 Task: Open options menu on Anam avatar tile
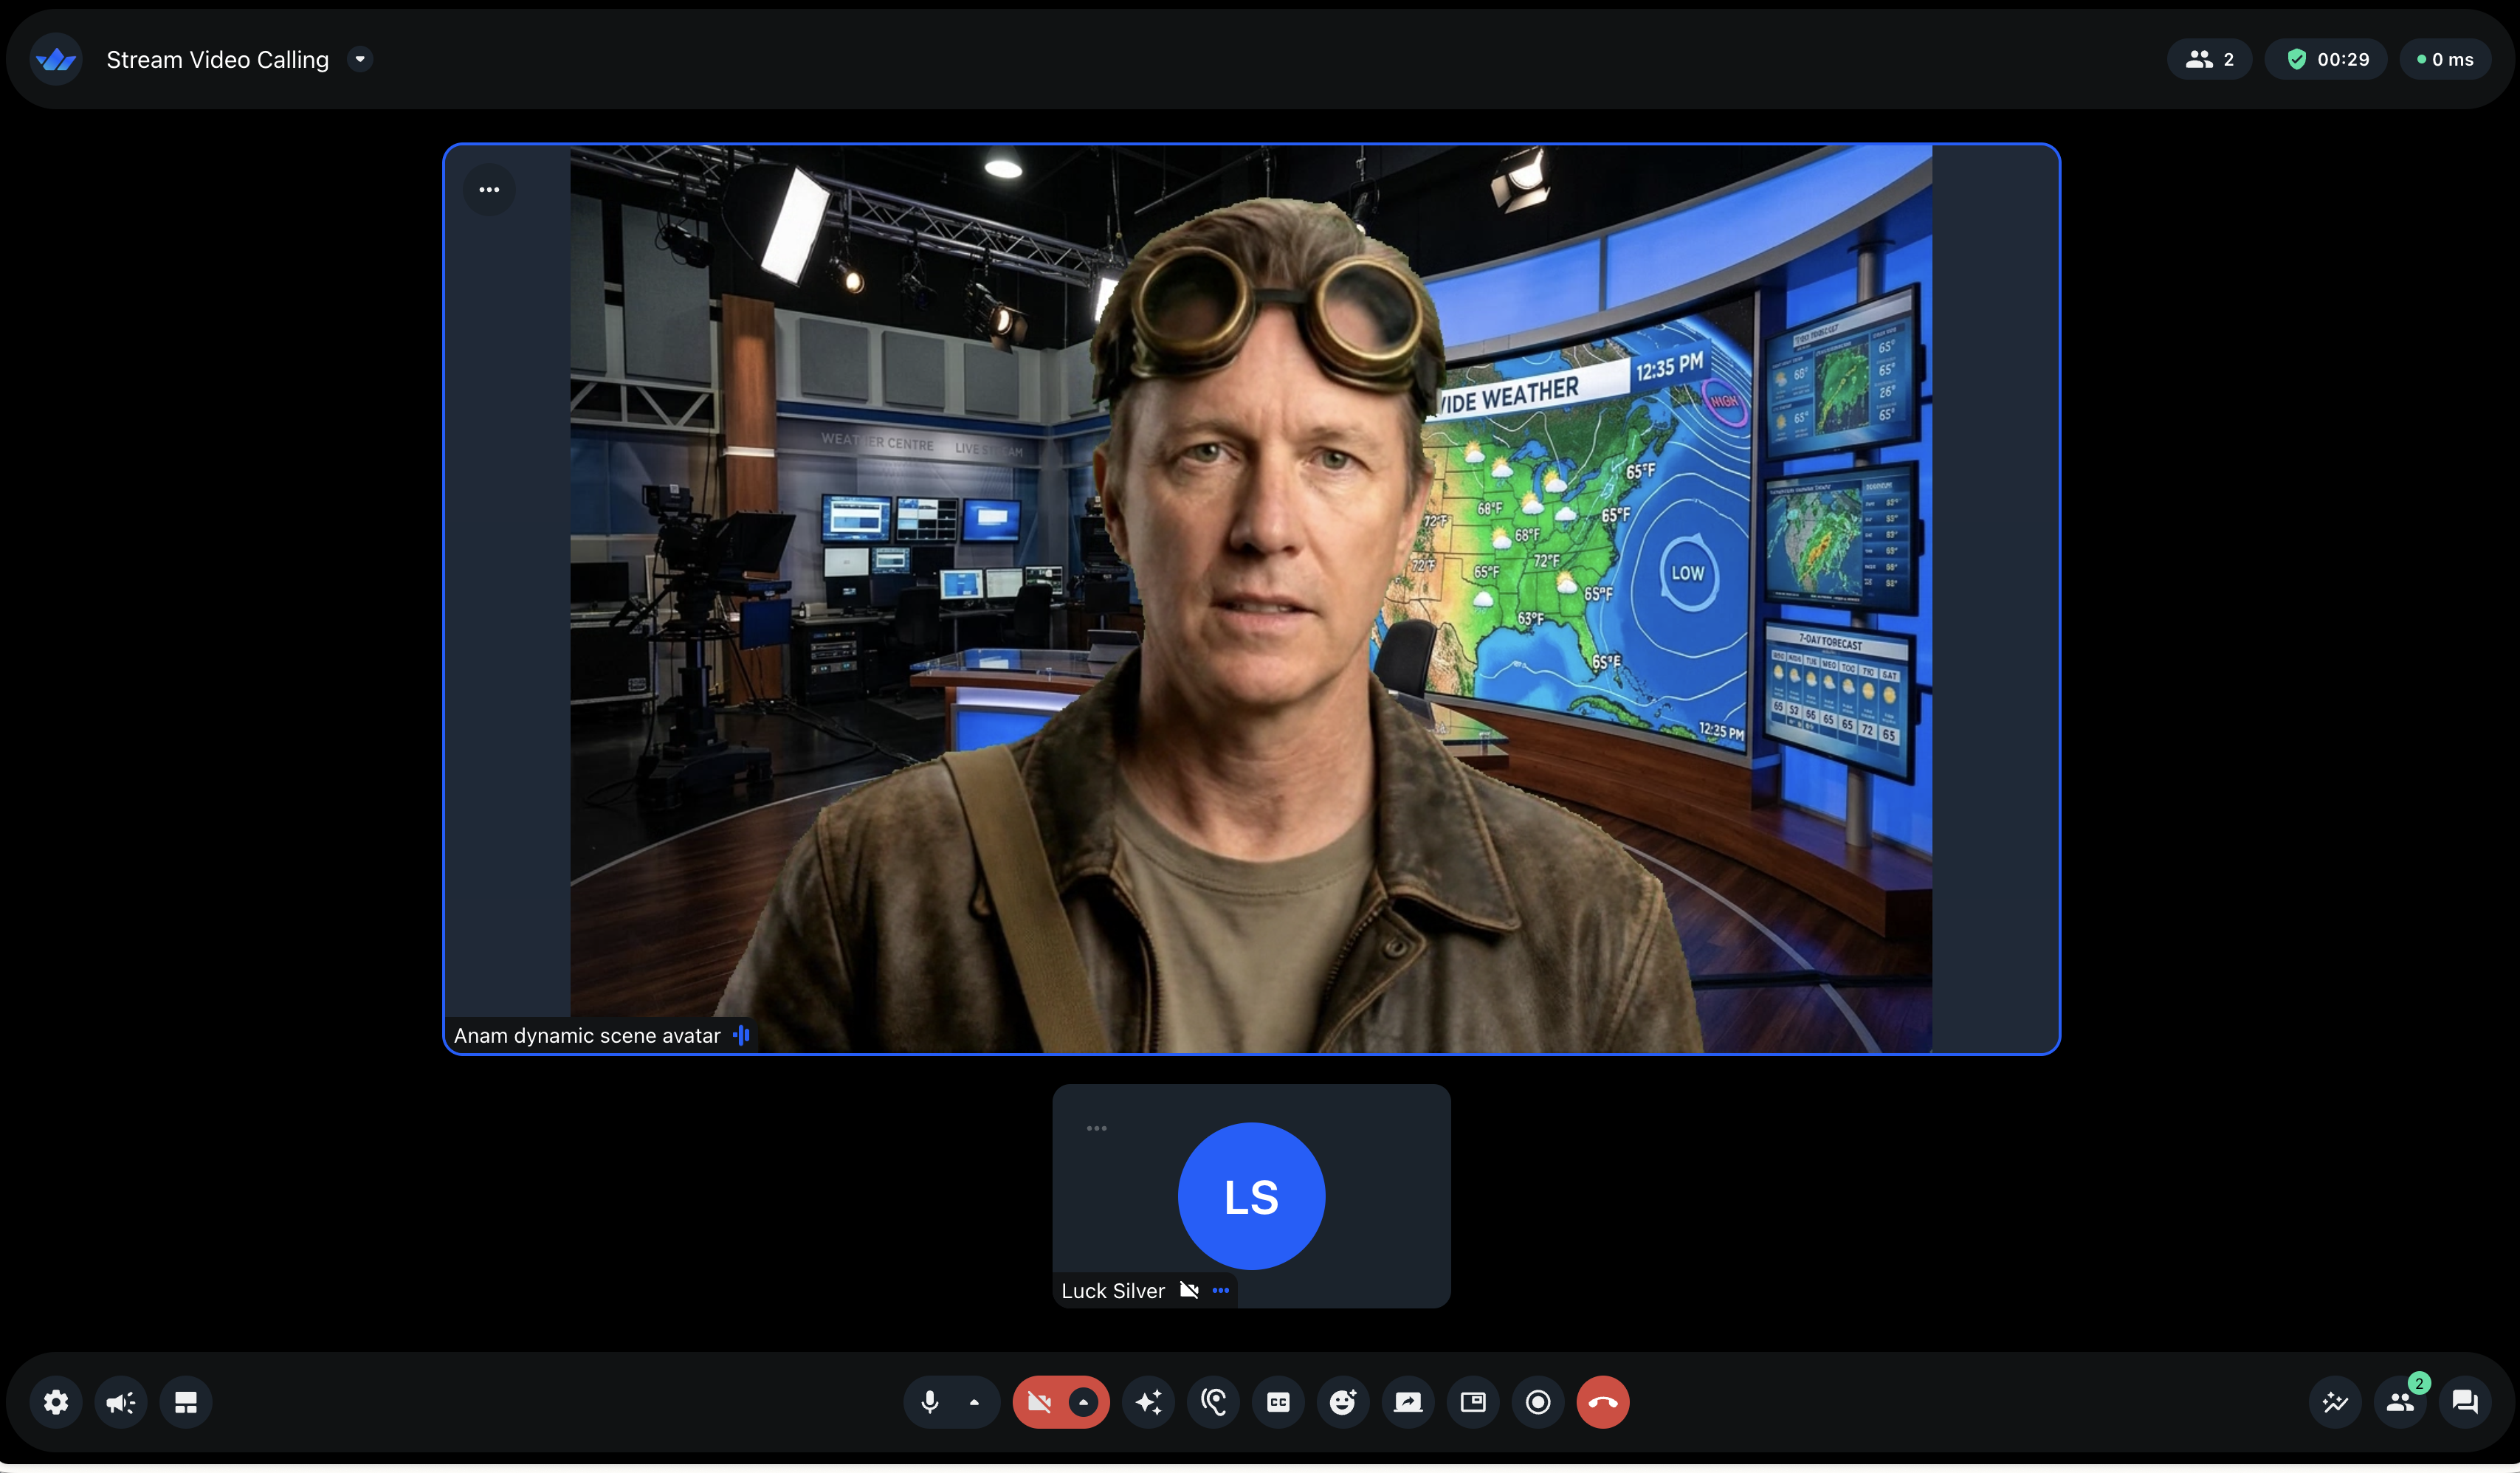tap(489, 189)
